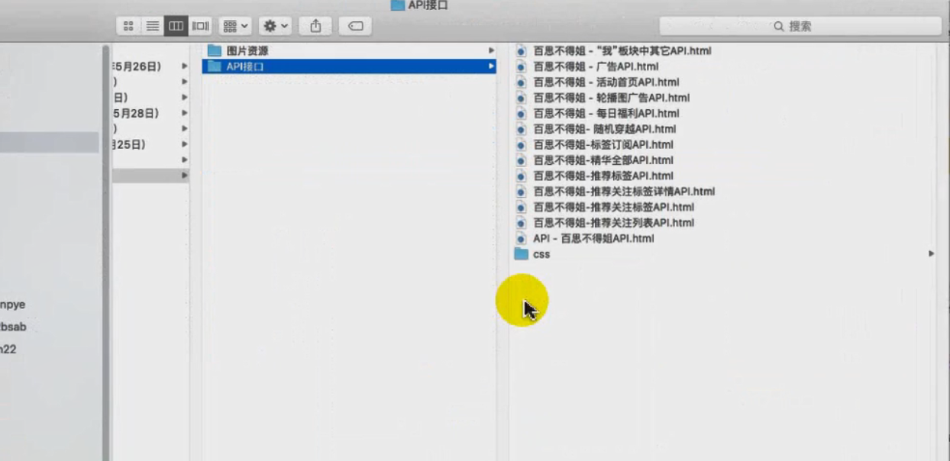Select API - 百思不得姐API.html
Screen dimensions: 950x461
point(593,238)
